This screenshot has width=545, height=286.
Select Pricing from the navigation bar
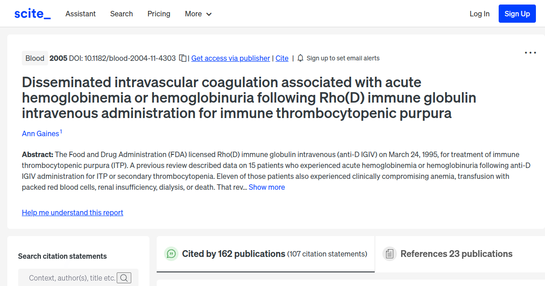159,14
